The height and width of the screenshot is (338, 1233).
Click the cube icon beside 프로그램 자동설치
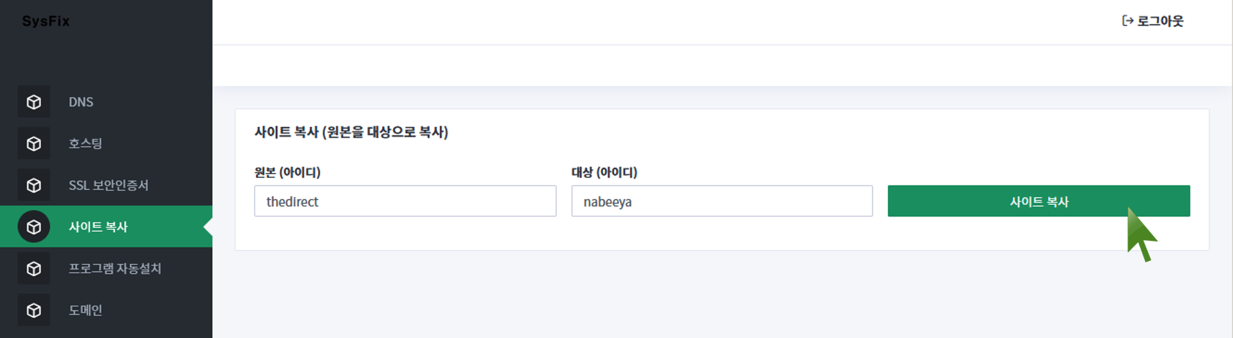point(34,269)
